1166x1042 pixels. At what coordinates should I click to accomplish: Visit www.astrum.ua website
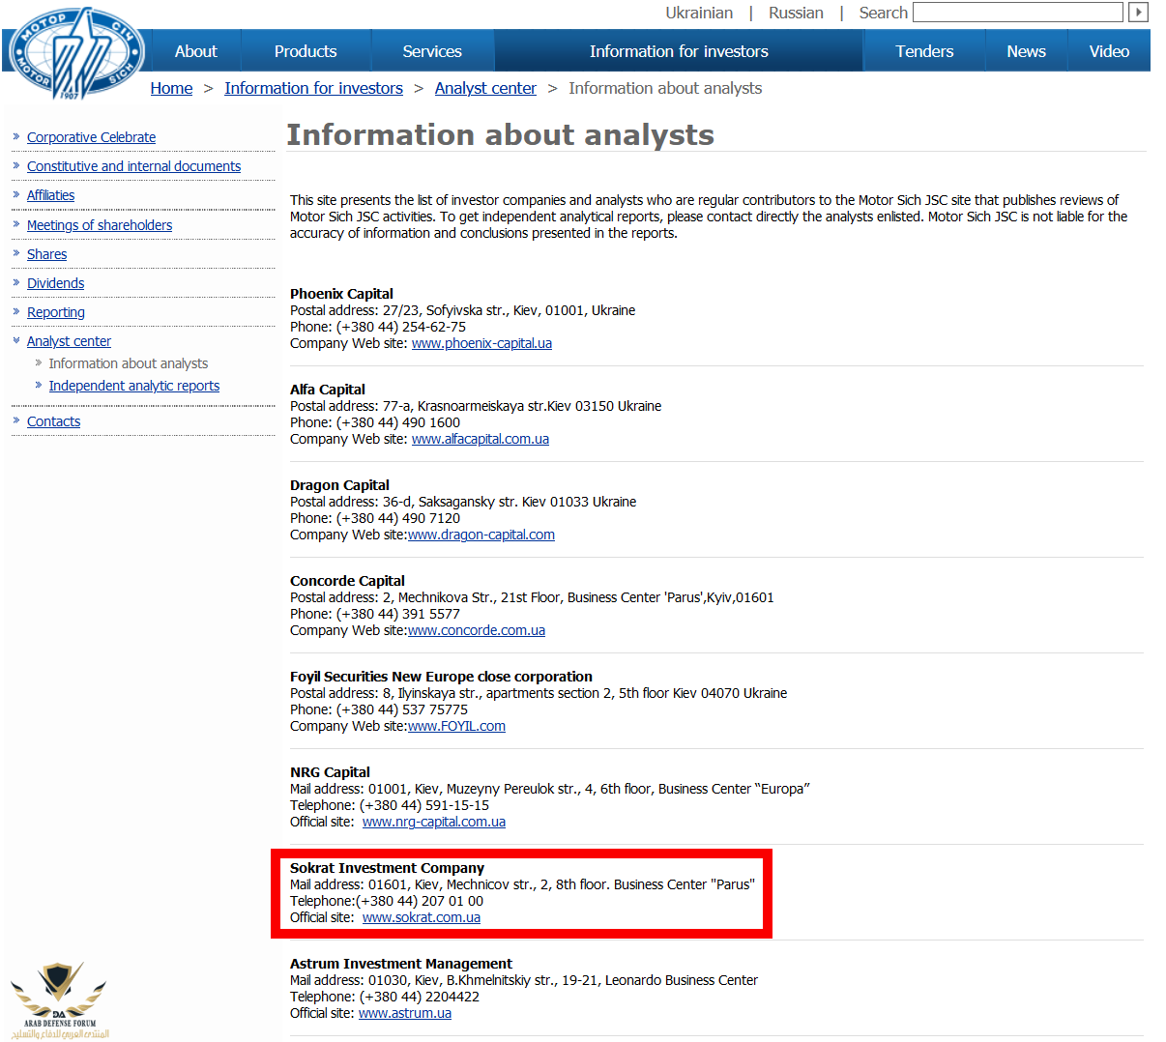point(405,1013)
